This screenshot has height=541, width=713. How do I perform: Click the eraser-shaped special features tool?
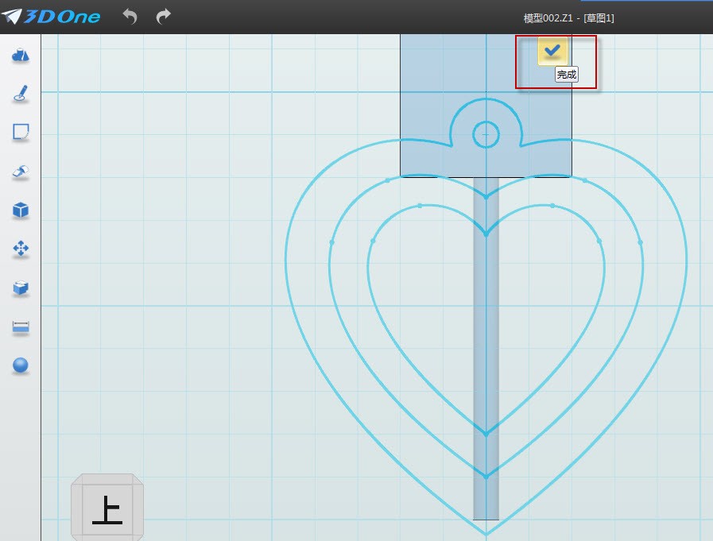coord(21,171)
